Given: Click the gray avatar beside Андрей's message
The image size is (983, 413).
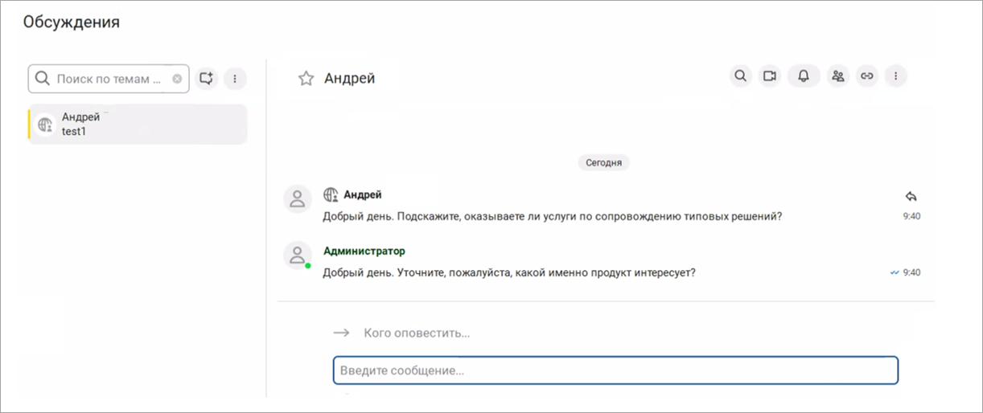Looking at the screenshot, I should tap(298, 198).
